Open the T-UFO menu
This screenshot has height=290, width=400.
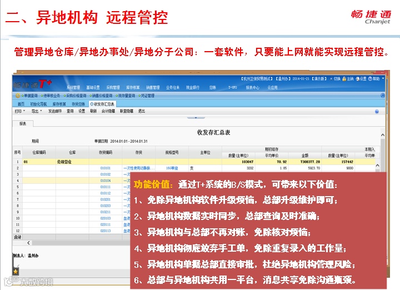[x=233, y=87]
